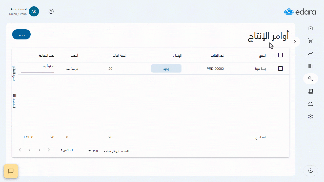Open the shopping cart sidebar icon
Viewport: 324px width, 182px height.
pyautogui.click(x=311, y=41)
